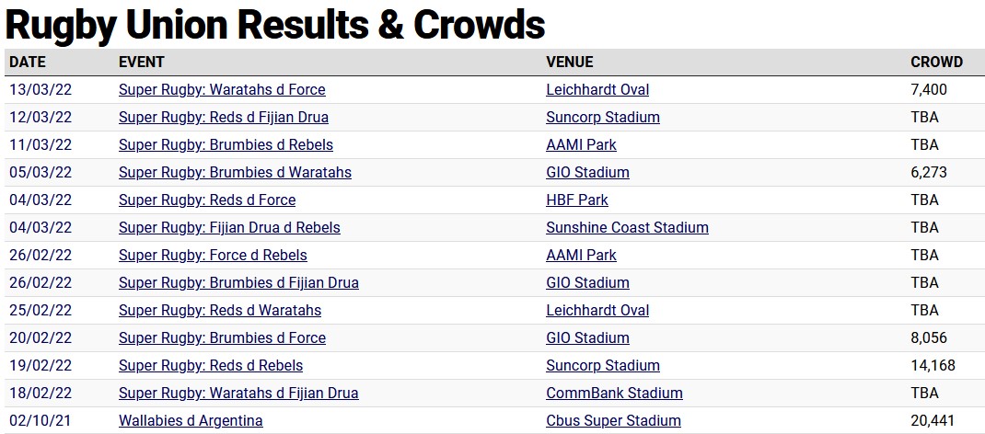
Task: Open Super Rugby: Waratahs d Force link
Action: (x=222, y=90)
